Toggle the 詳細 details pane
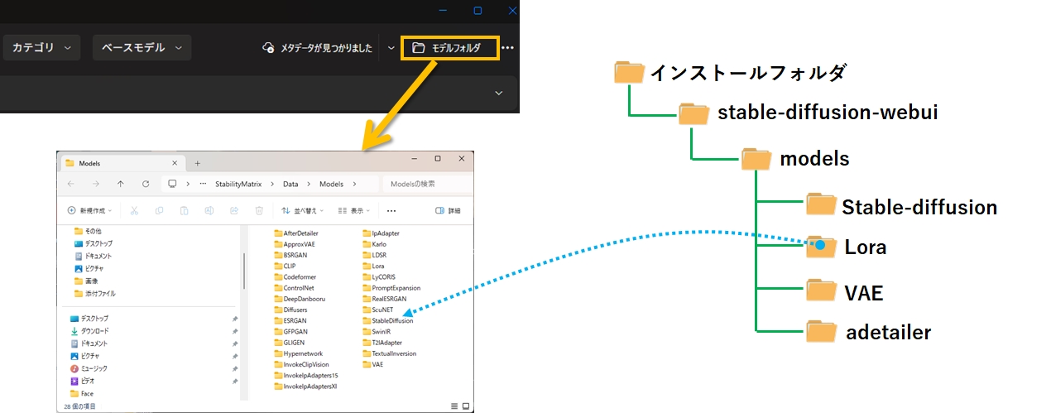The image size is (1051, 413). point(448,210)
